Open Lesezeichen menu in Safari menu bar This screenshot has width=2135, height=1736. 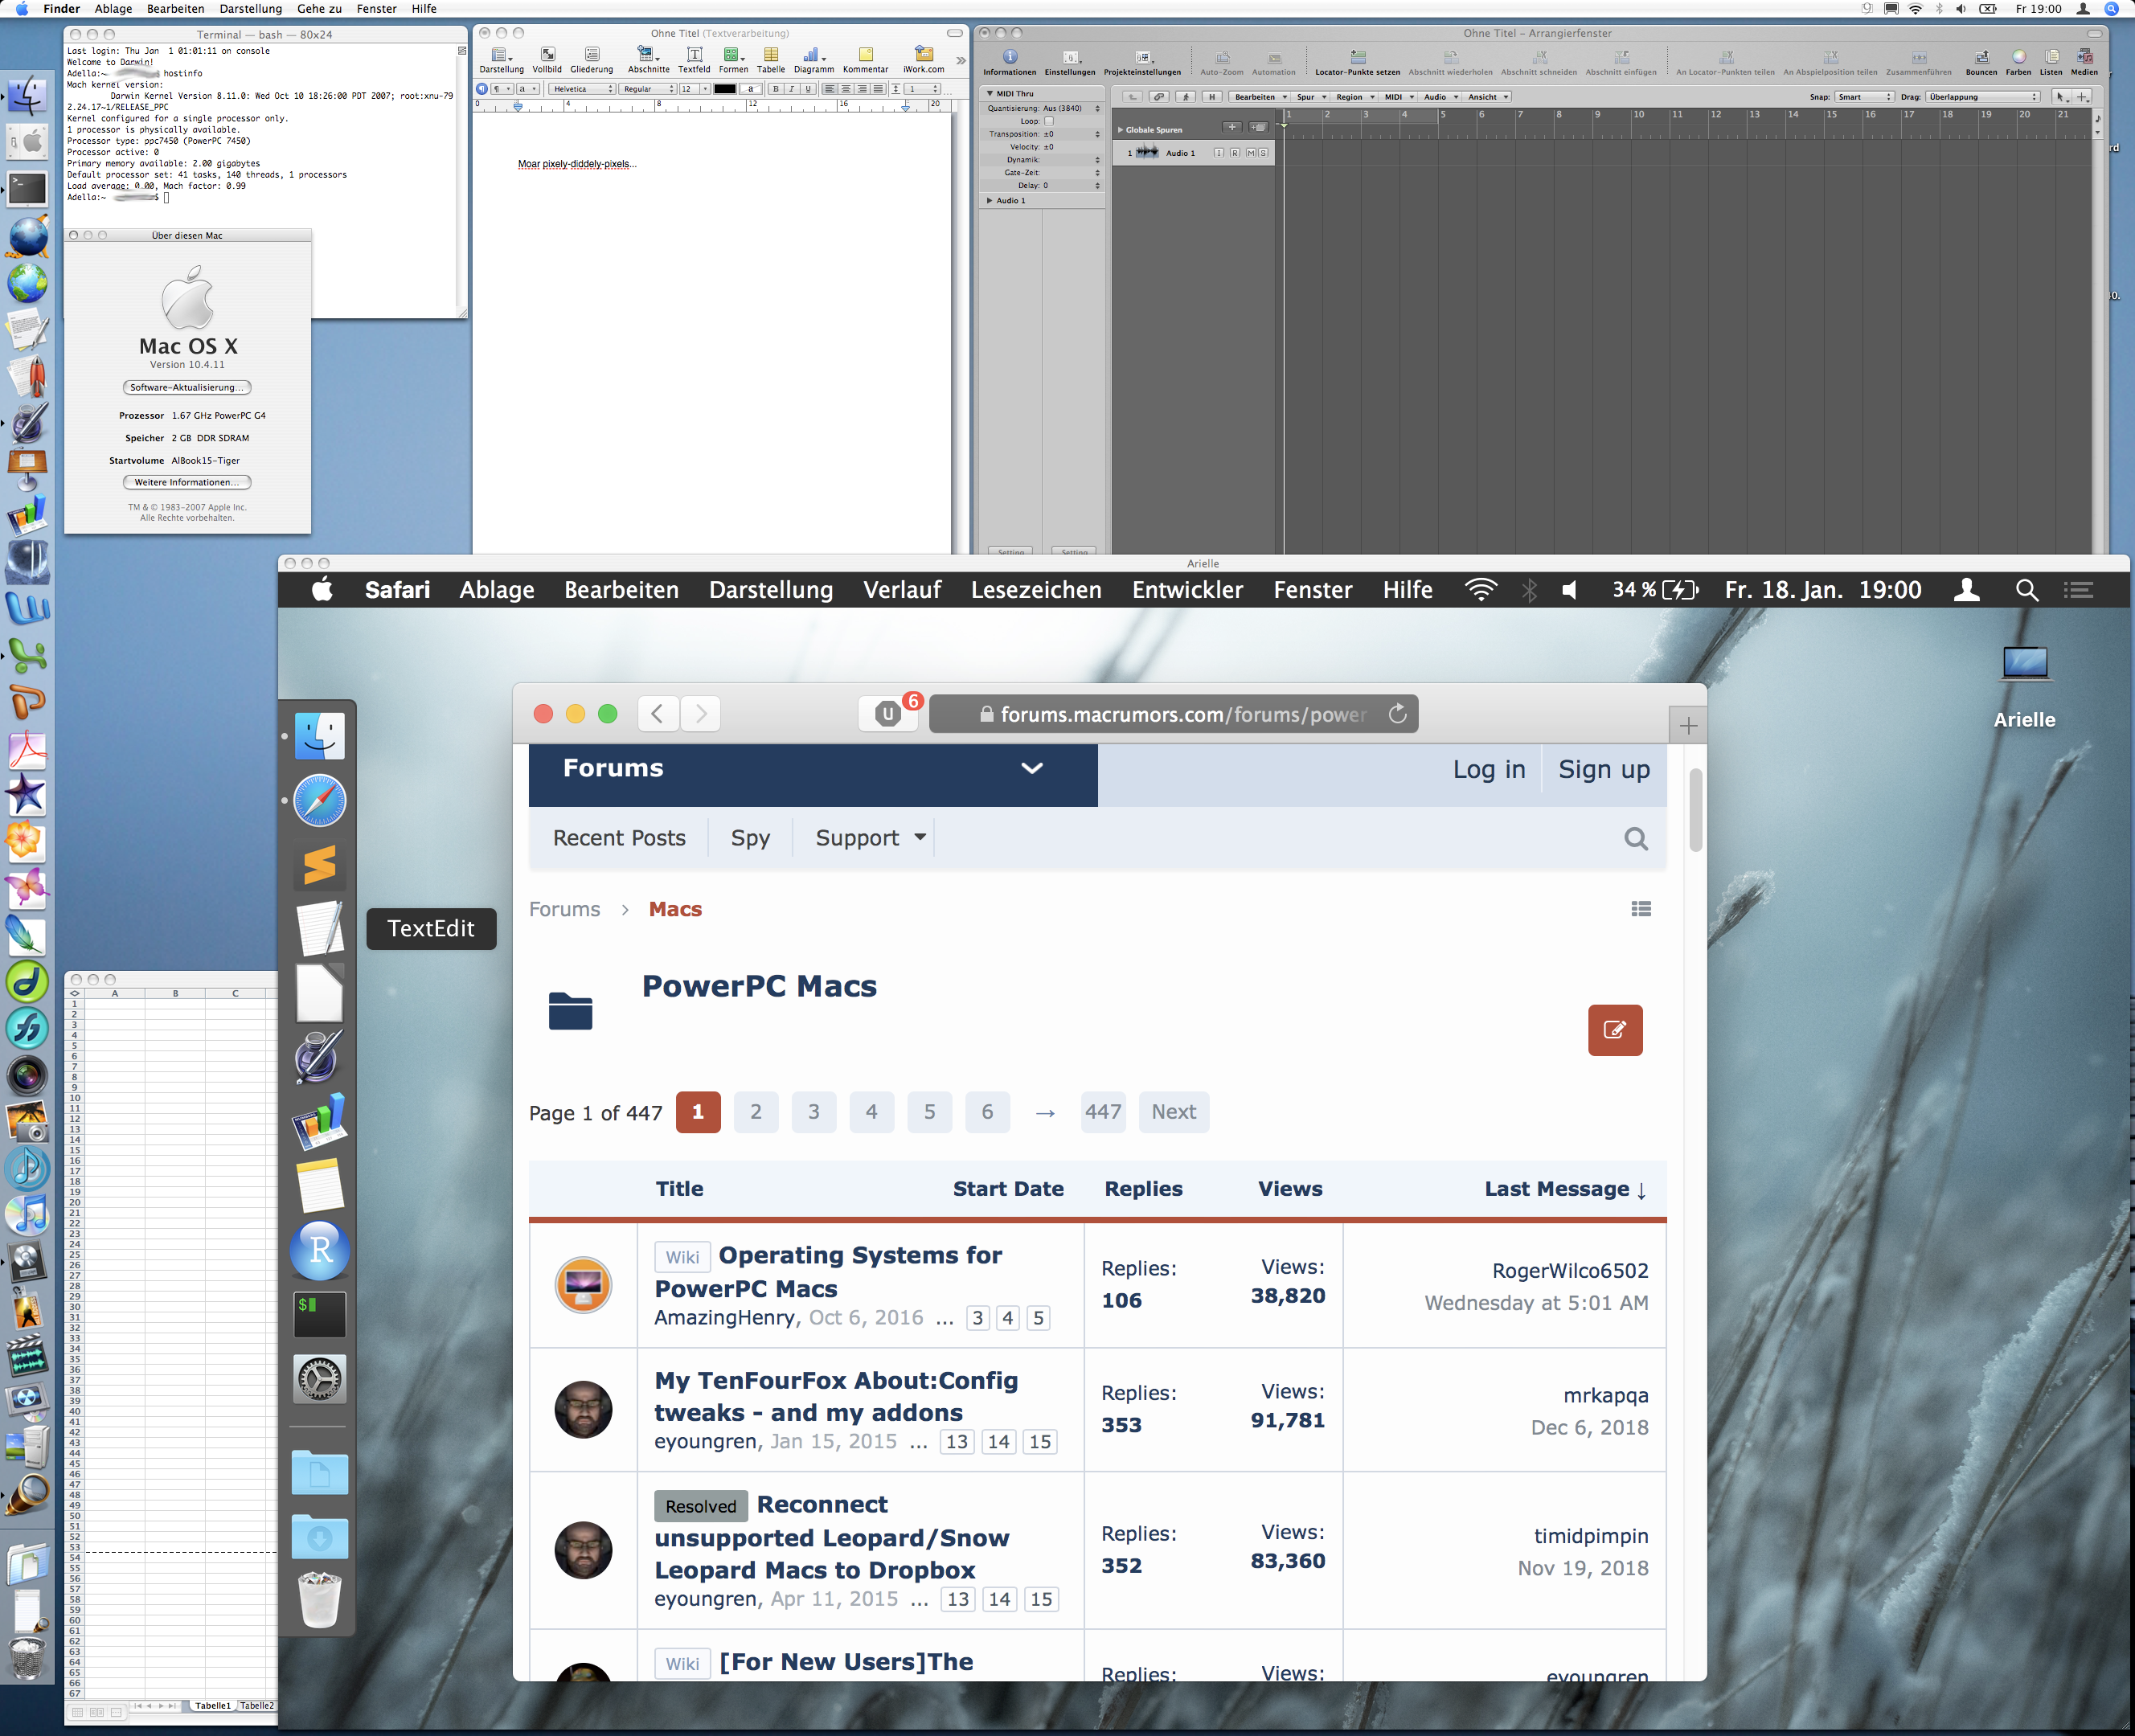pyautogui.click(x=1035, y=590)
